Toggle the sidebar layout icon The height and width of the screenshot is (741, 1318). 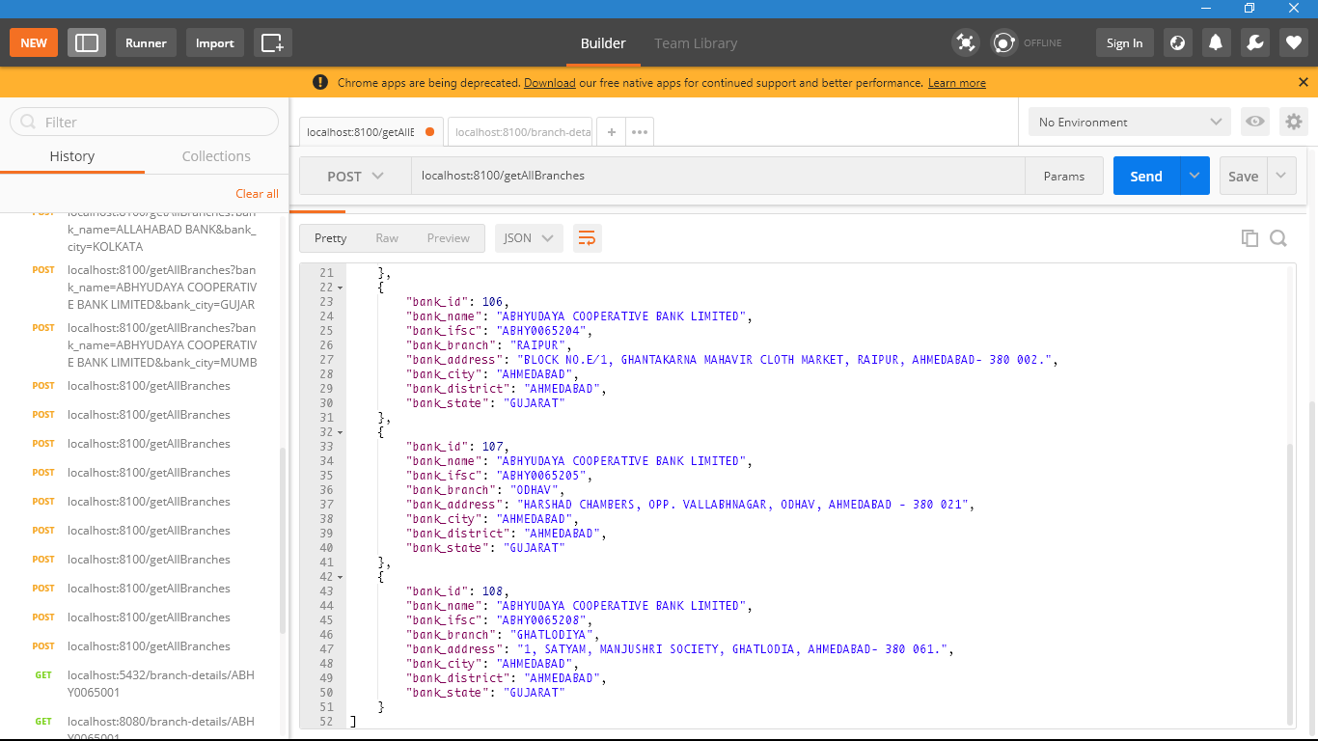[87, 42]
